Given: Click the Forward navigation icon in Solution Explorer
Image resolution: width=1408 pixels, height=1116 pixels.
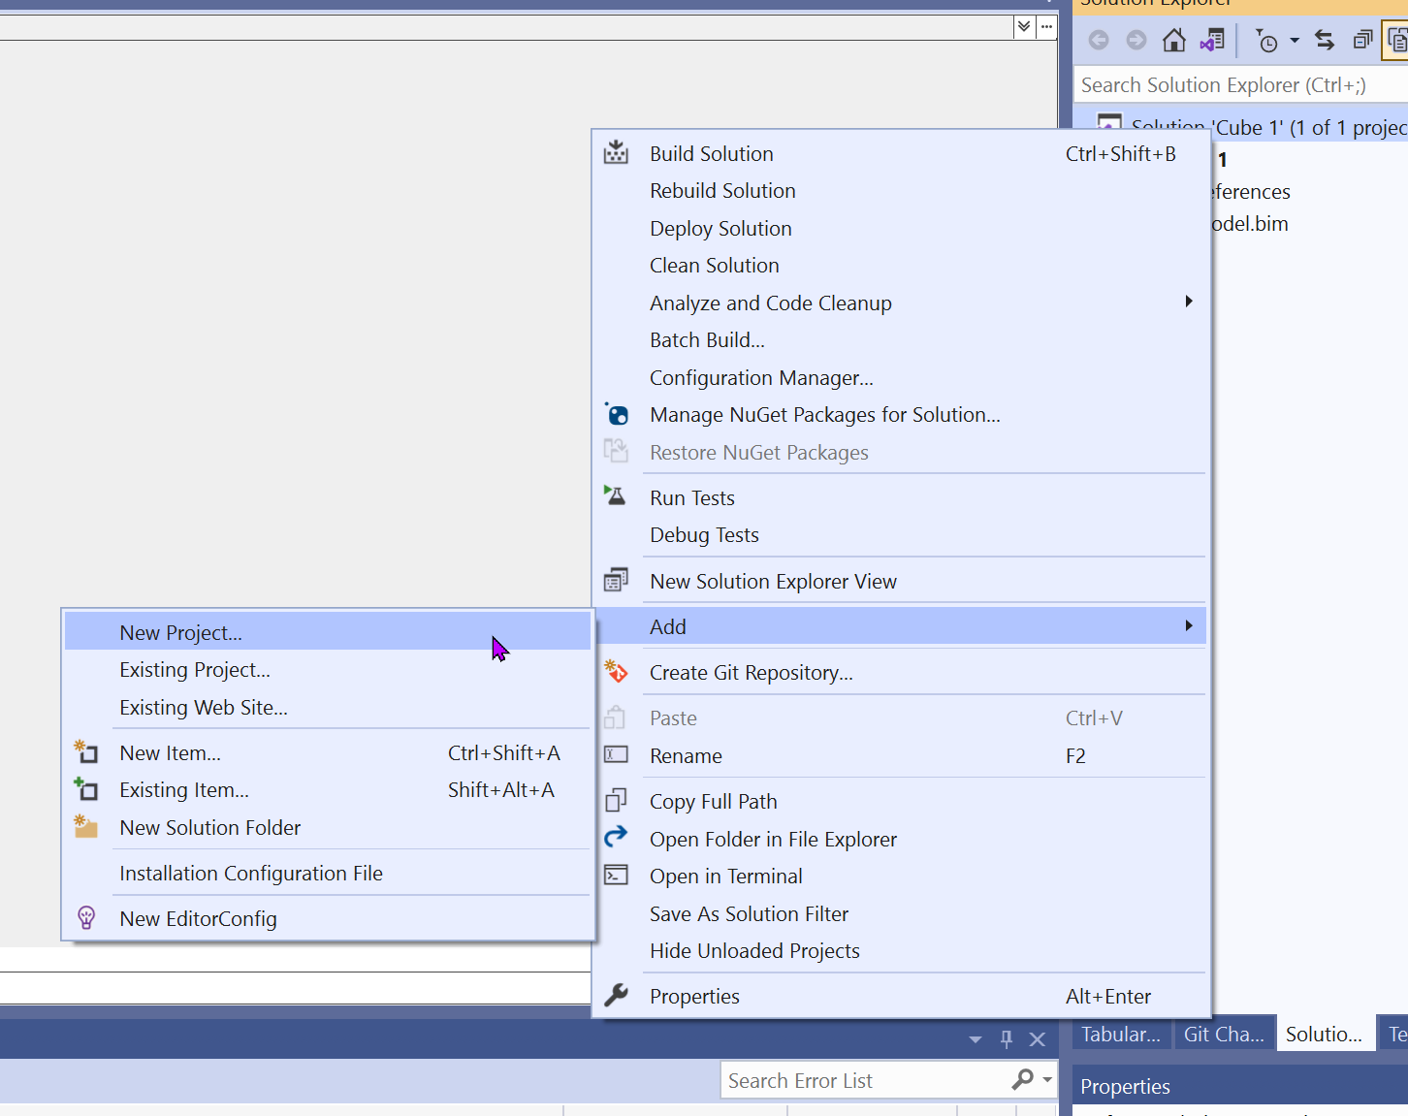Looking at the screenshot, I should tap(1136, 40).
